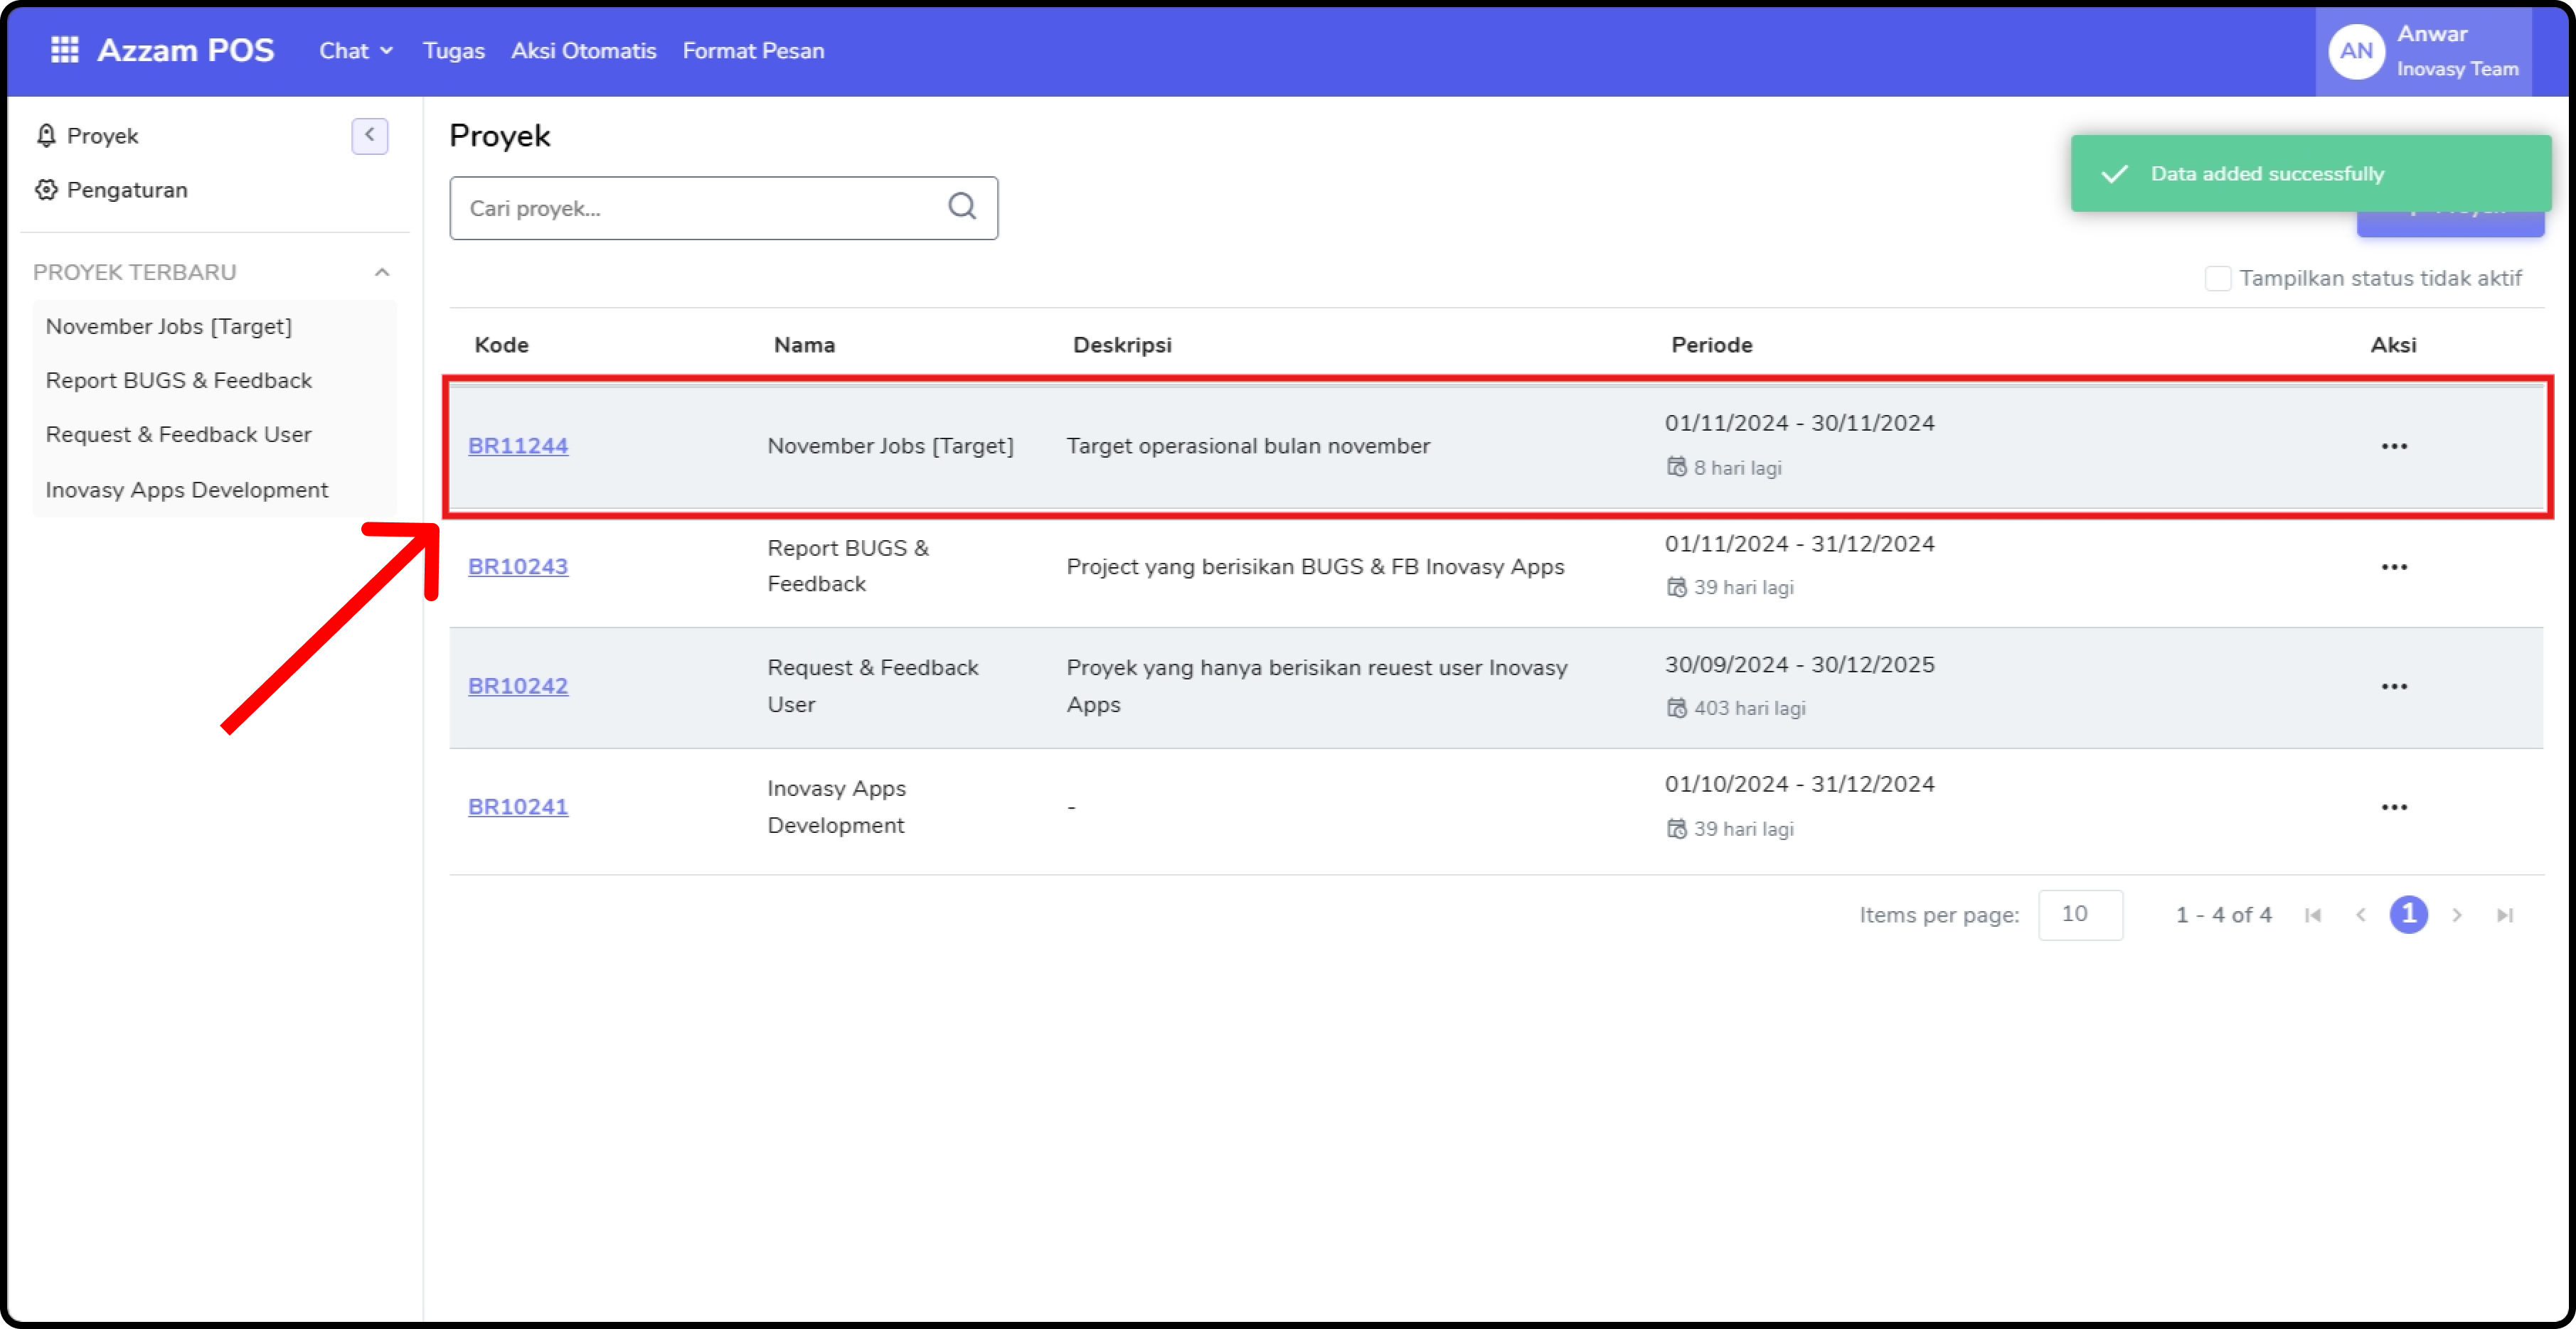Open project link BR10243
The height and width of the screenshot is (1329, 2576).
[x=517, y=566]
